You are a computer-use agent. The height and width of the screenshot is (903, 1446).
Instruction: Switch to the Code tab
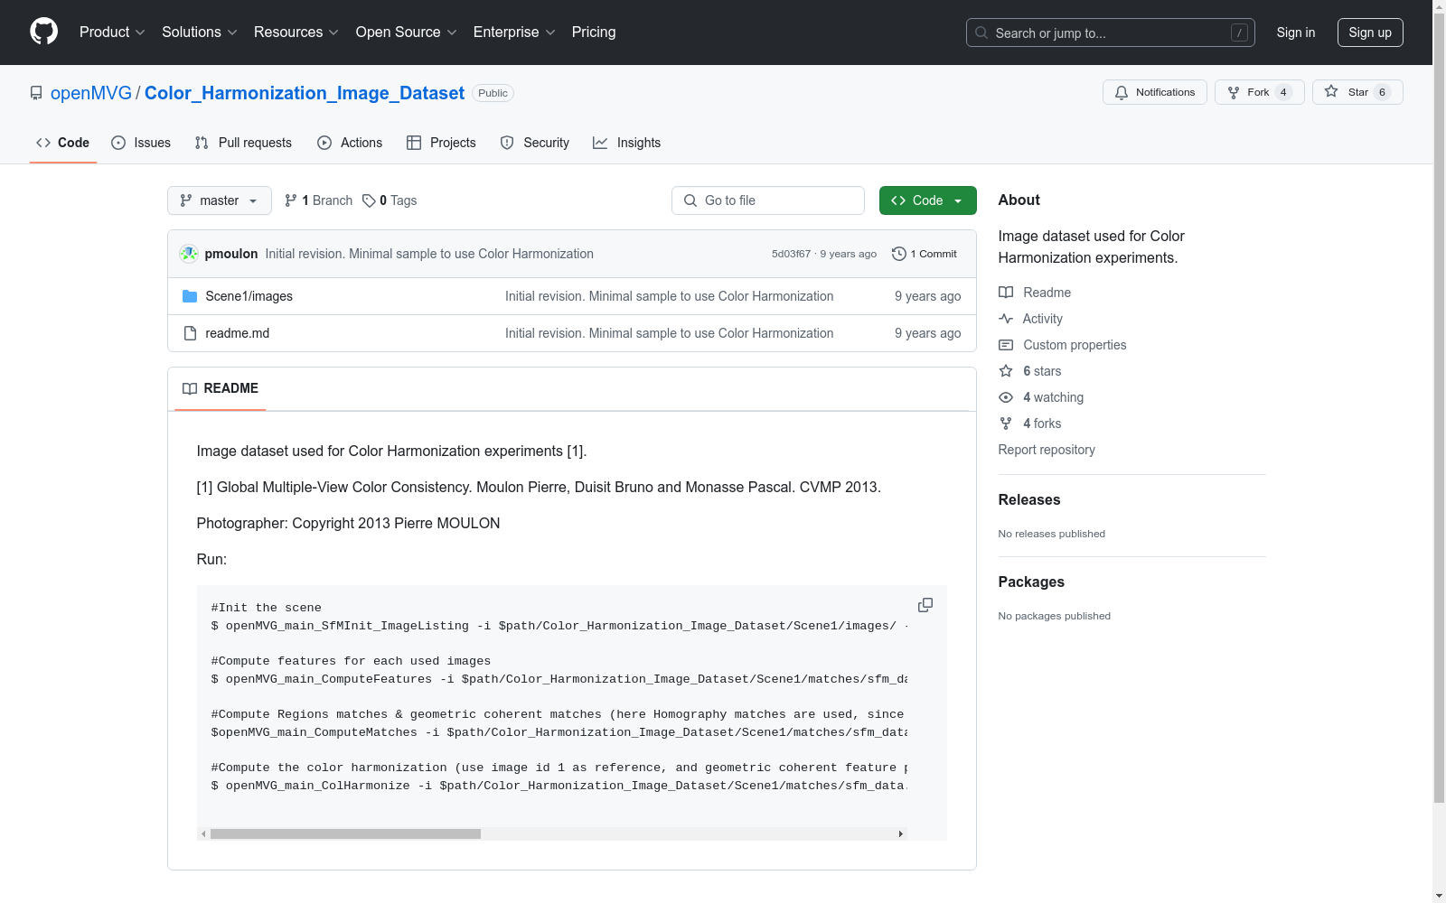click(x=62, y=143)
